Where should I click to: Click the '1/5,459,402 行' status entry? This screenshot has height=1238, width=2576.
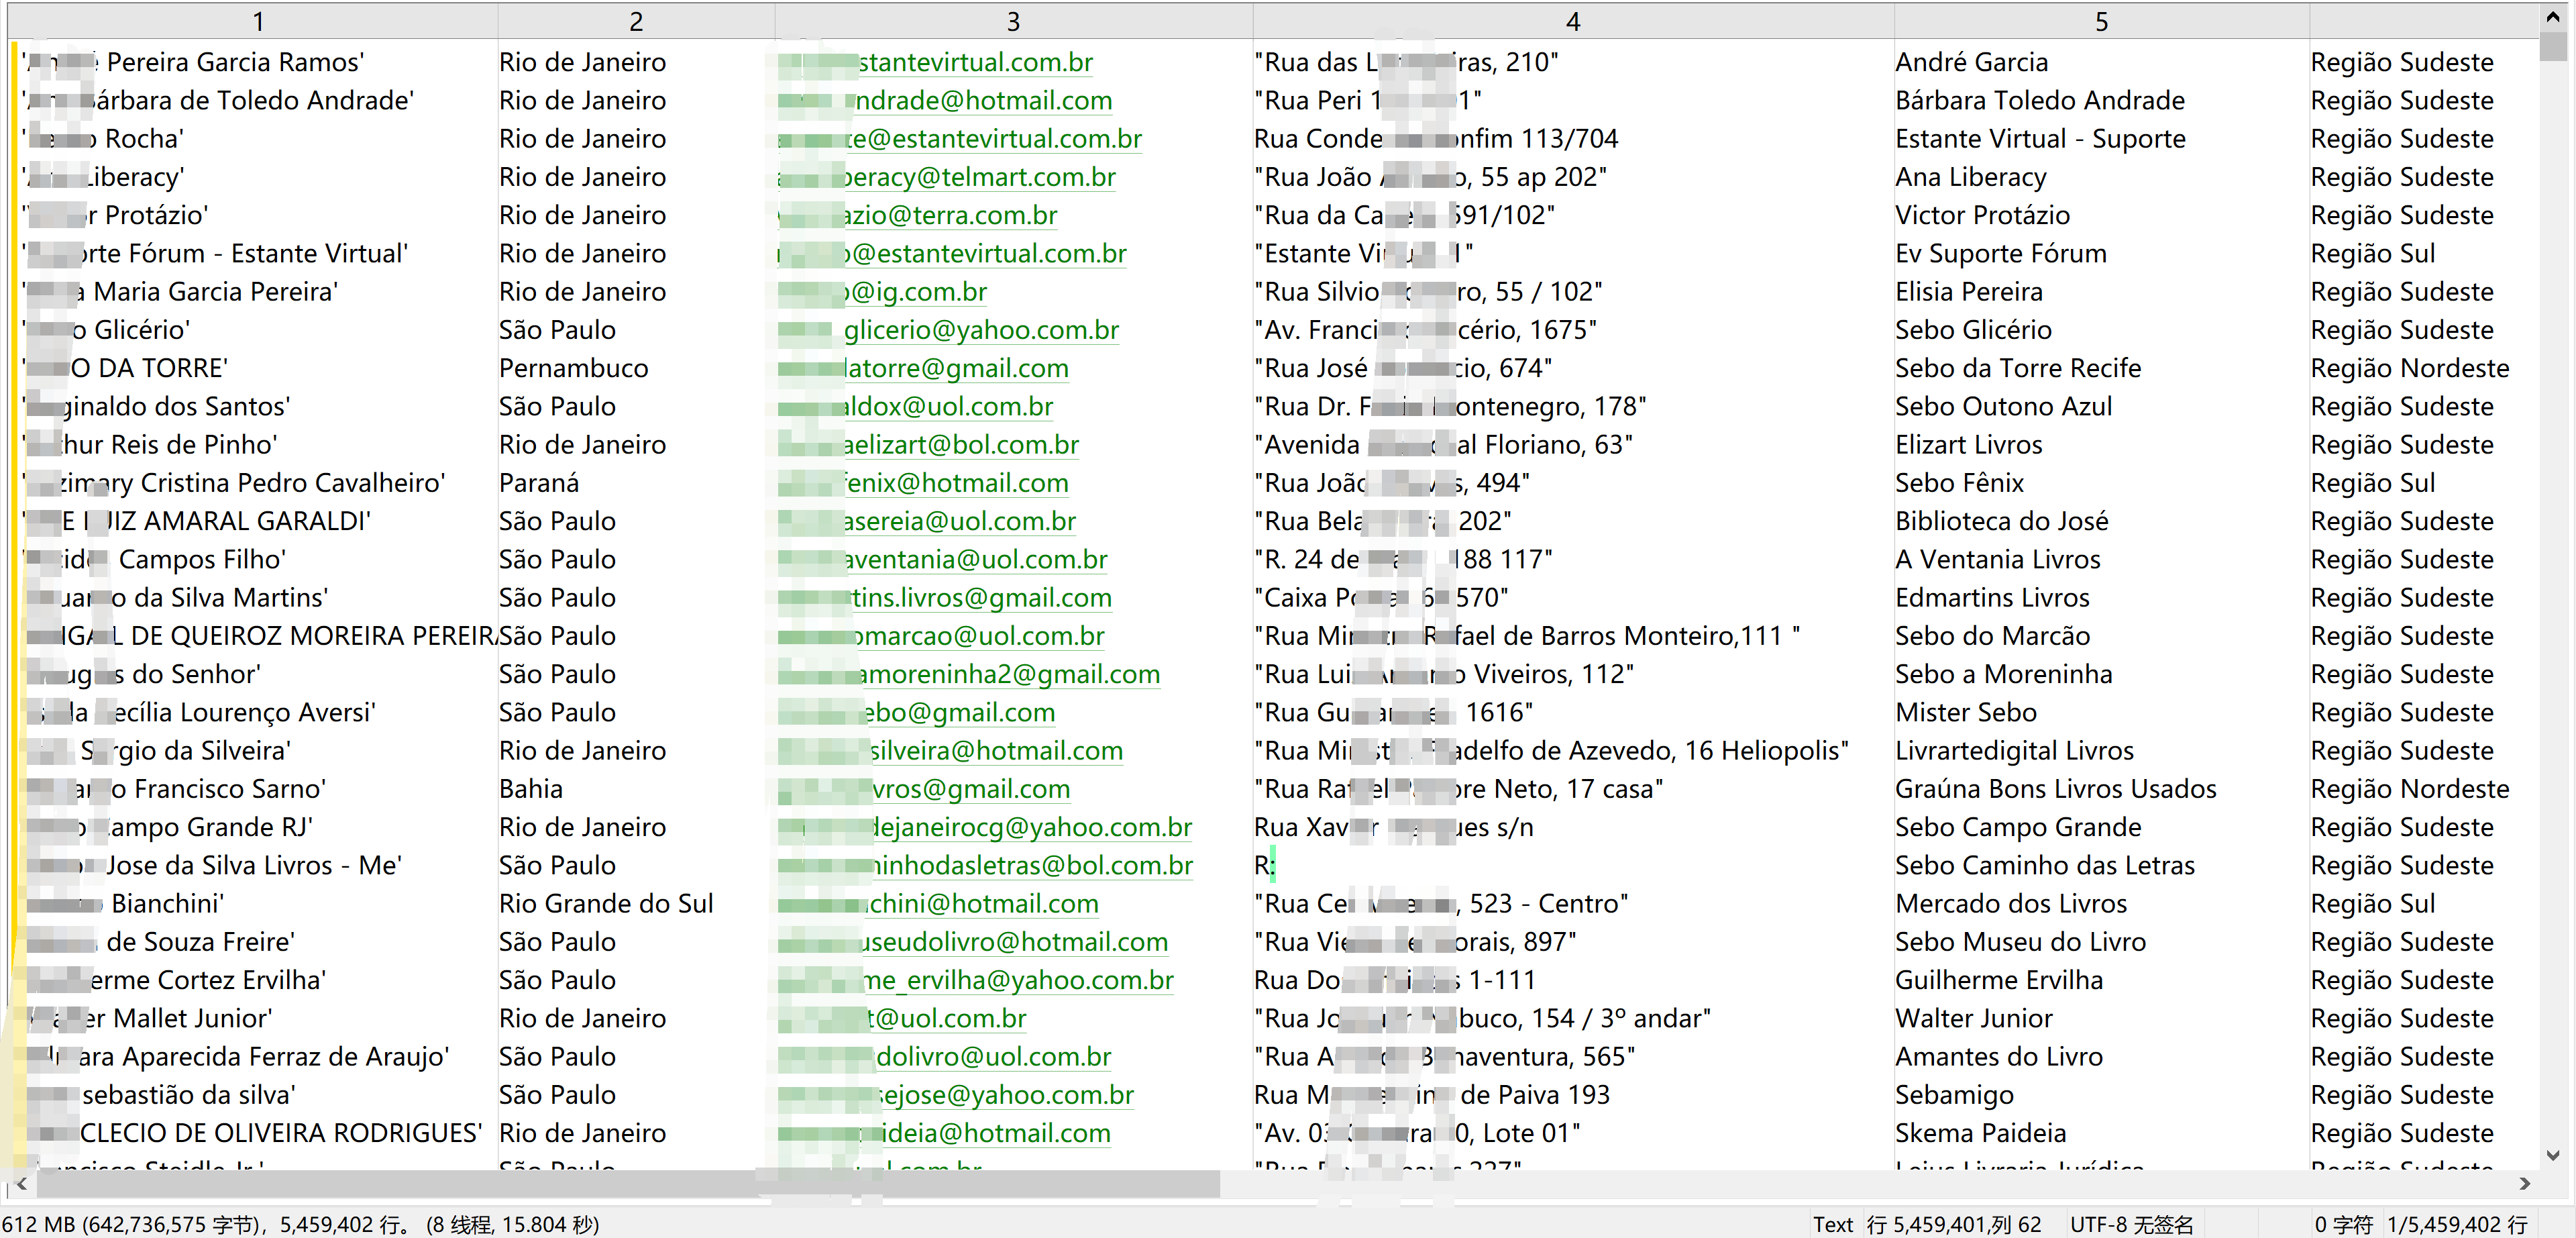(2457, 1224)
